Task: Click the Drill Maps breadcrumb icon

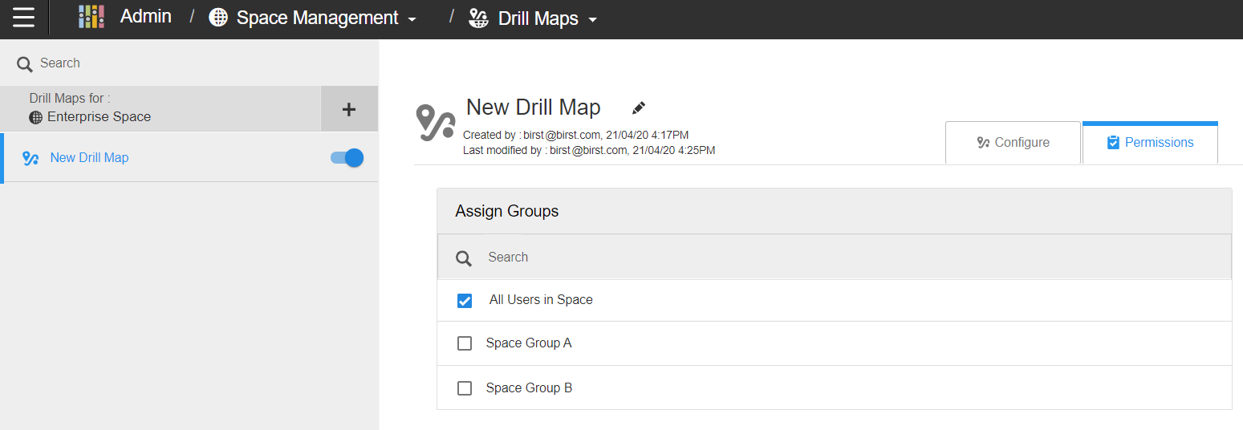Action: coord(478,18)
